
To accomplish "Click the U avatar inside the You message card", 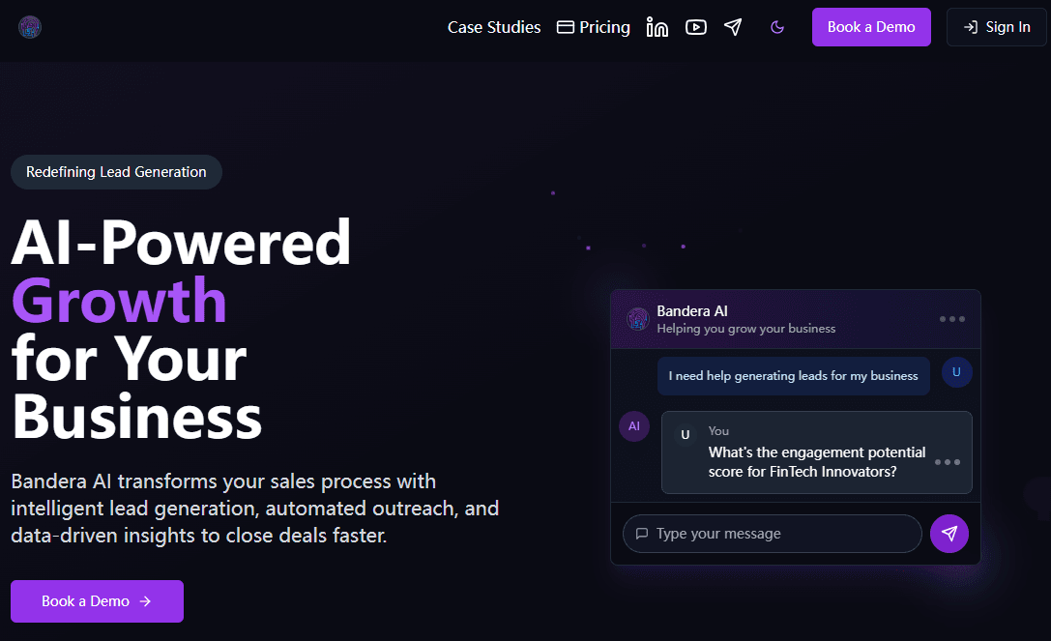I will (x=685, y=435).
